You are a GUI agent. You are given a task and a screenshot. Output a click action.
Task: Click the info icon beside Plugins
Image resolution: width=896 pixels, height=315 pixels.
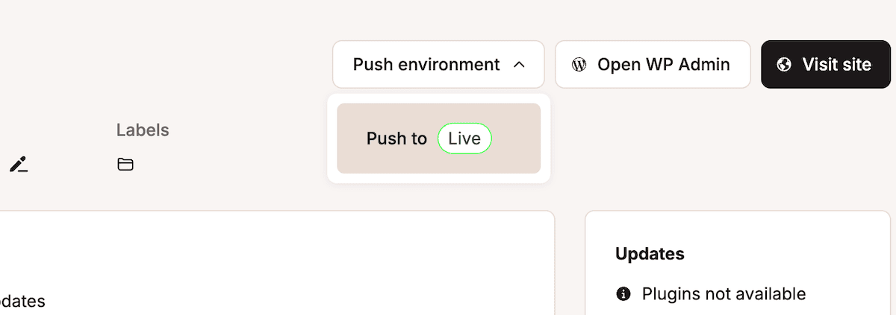click(623, 294)
